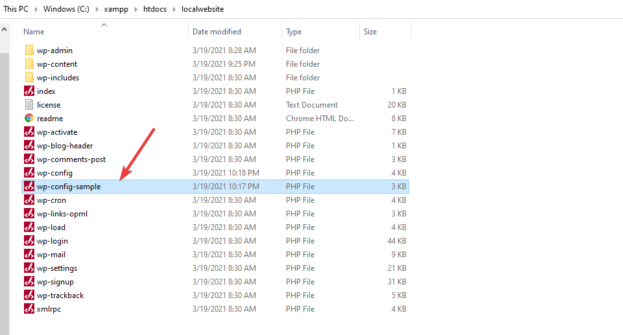The height and width of the screenshot is (335, 623).
Task: Navigate to htdocs breadcrumb folder
Action: click(x=155, y=8)
